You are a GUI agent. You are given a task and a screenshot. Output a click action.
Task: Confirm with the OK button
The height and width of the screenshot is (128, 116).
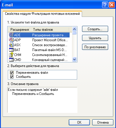pyautogui.click(x=79, y=122)
